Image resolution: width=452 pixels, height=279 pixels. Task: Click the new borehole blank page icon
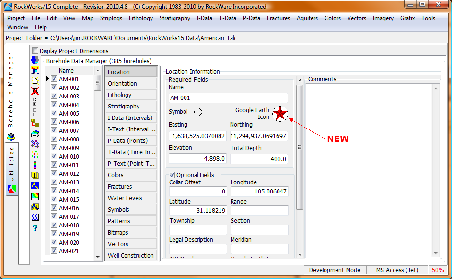coord(35,81)
